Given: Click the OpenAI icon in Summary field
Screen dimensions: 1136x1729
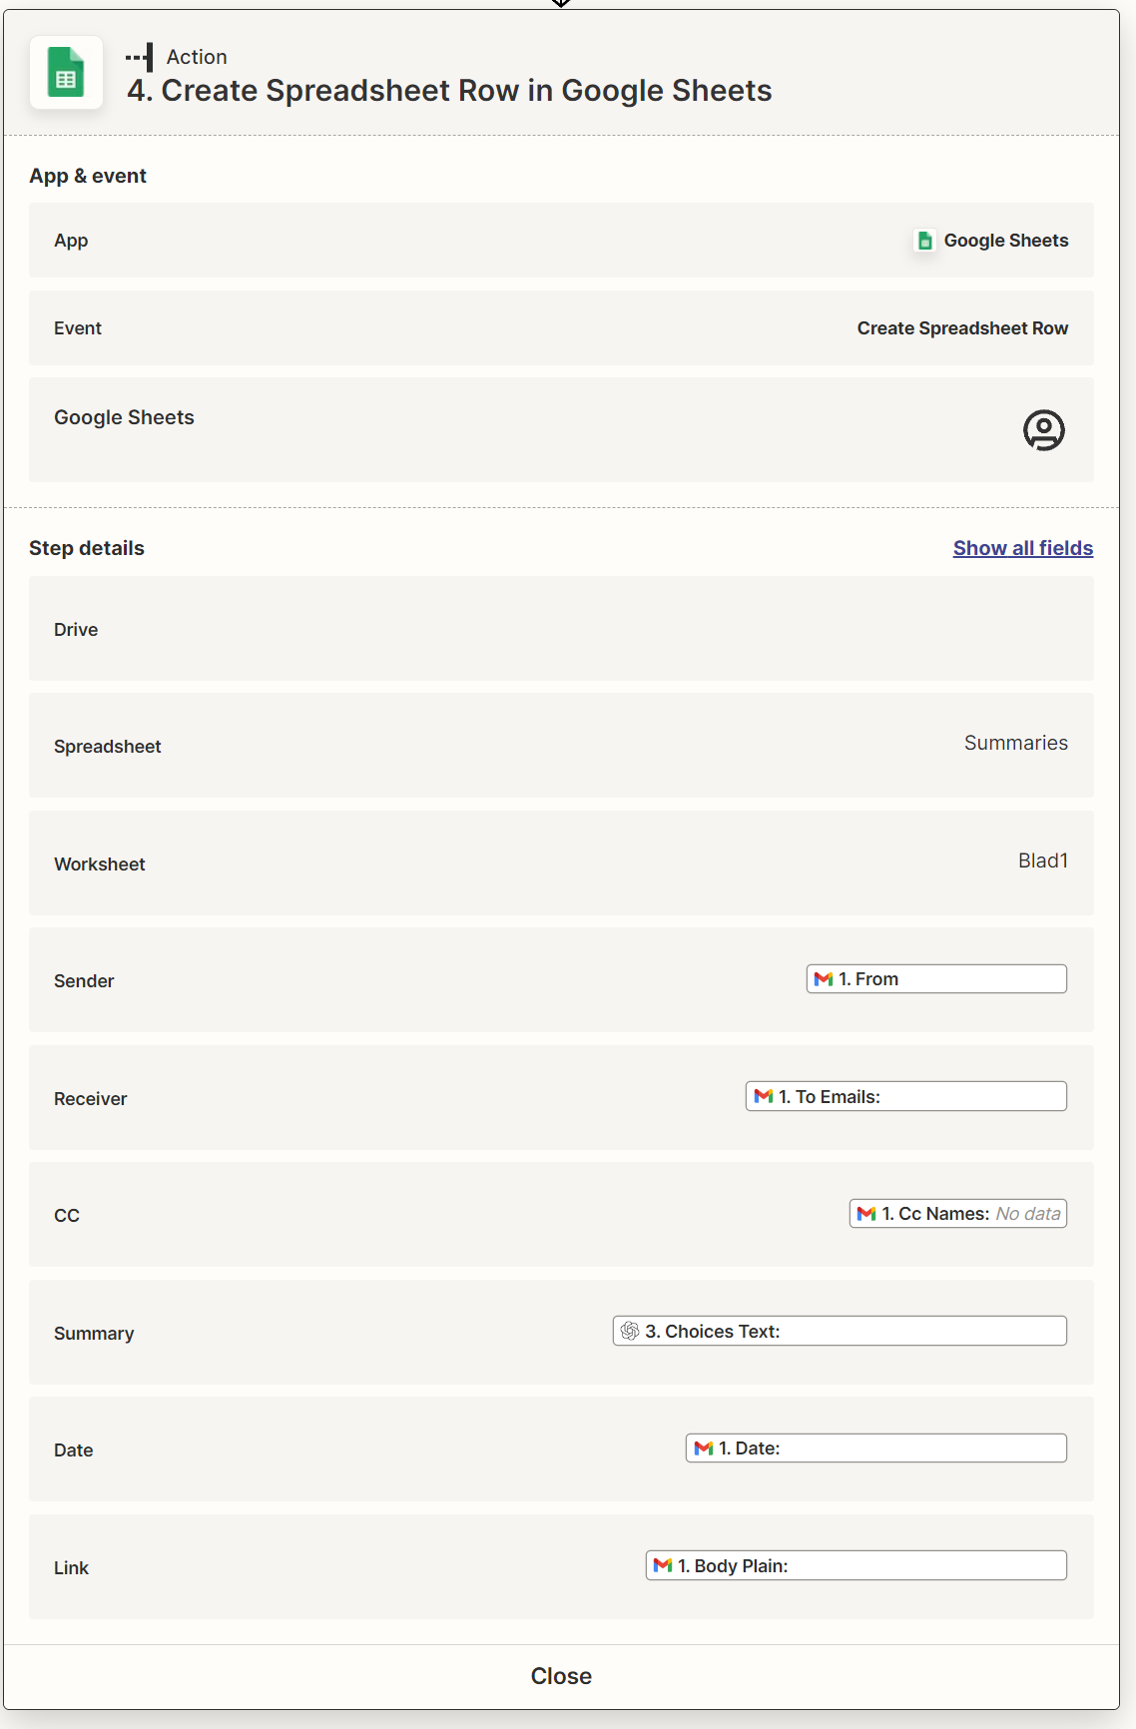Looking at the screenshot, I should (x=630, y=1331).
